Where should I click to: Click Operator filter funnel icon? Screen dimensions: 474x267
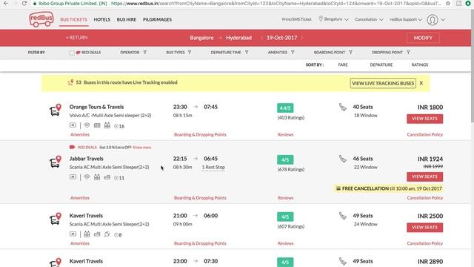tap(145, 52)
